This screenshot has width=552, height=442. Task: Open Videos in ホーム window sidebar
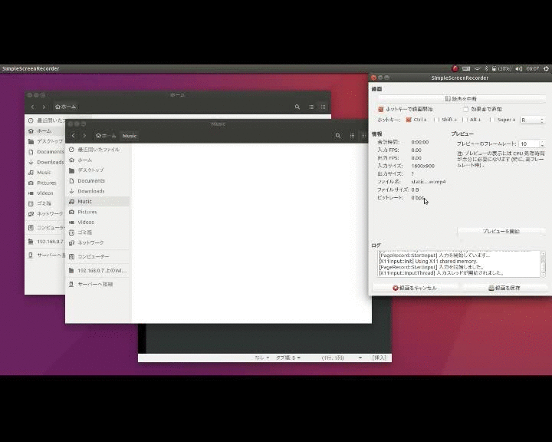coord(45,193)
